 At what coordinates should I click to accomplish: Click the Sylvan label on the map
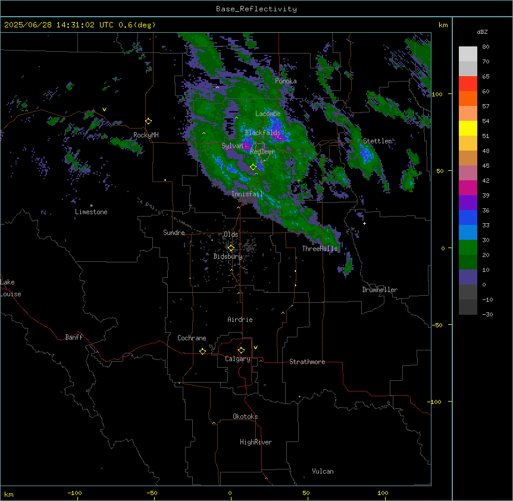point(232,146)
